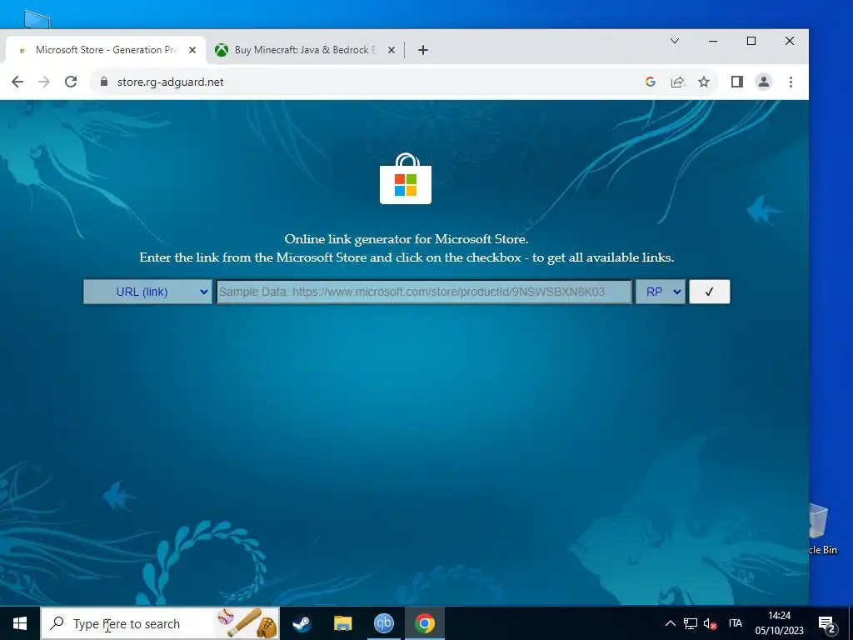Open qBittorrent from the taskbar

click(x=384, y=623)
